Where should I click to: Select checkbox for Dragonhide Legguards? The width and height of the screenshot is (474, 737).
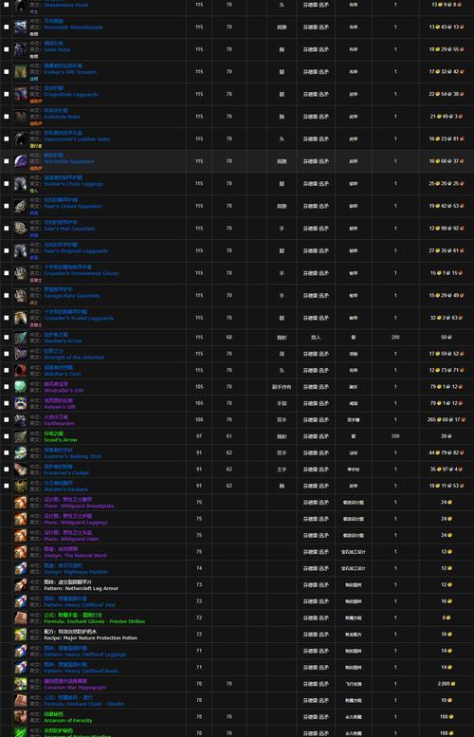[x=6, y=94]
